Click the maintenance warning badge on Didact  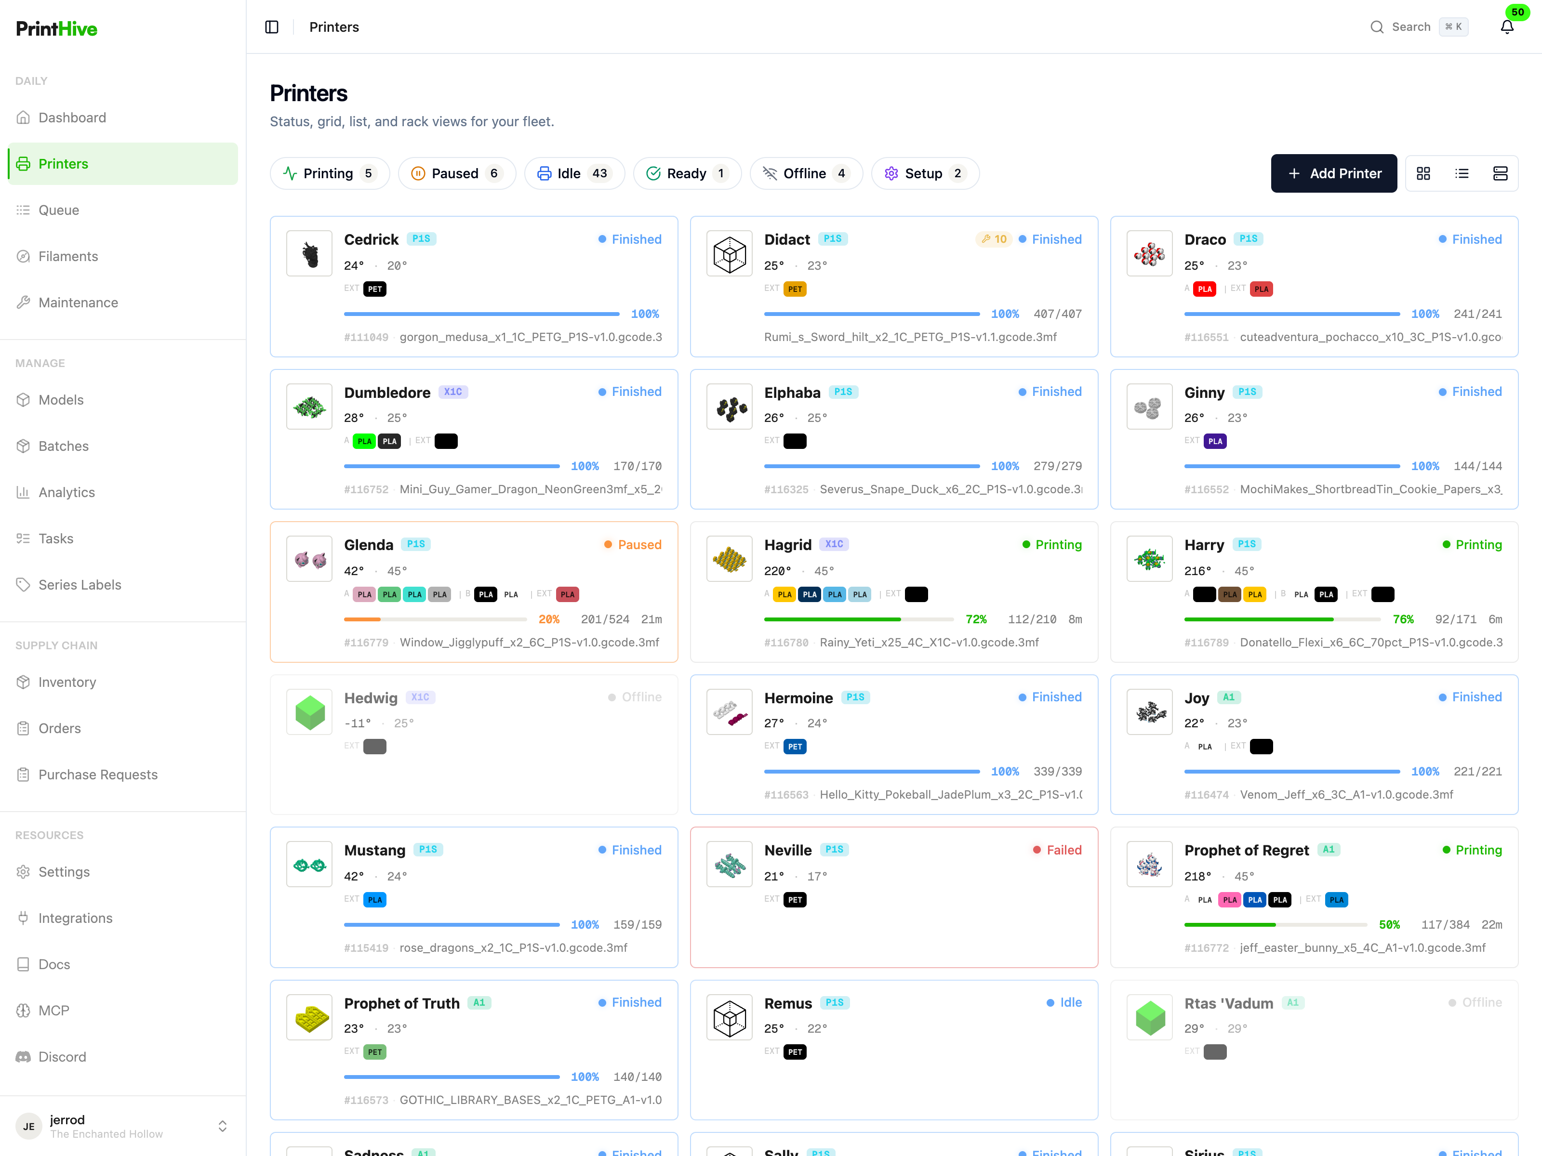pos(993,239)
